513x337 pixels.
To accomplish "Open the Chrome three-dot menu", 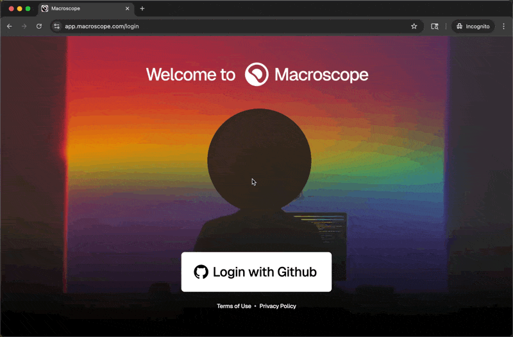I will (x=503, y=26).
